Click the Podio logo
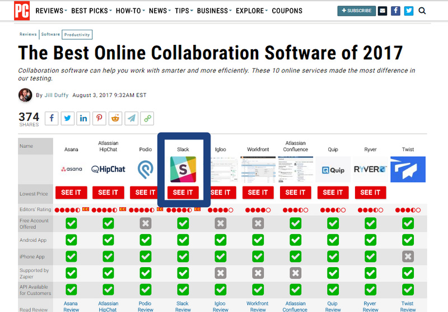The width and height of the screenshot is (448, 312). pos(146,169)
